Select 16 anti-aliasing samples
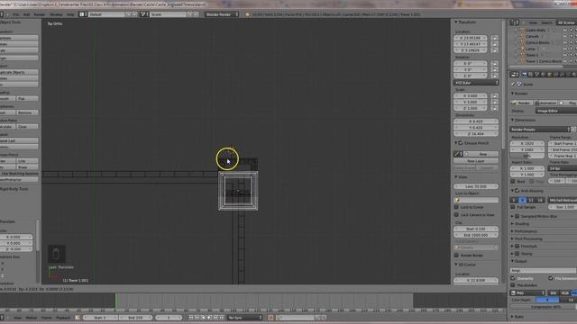 tap(540, 200)
